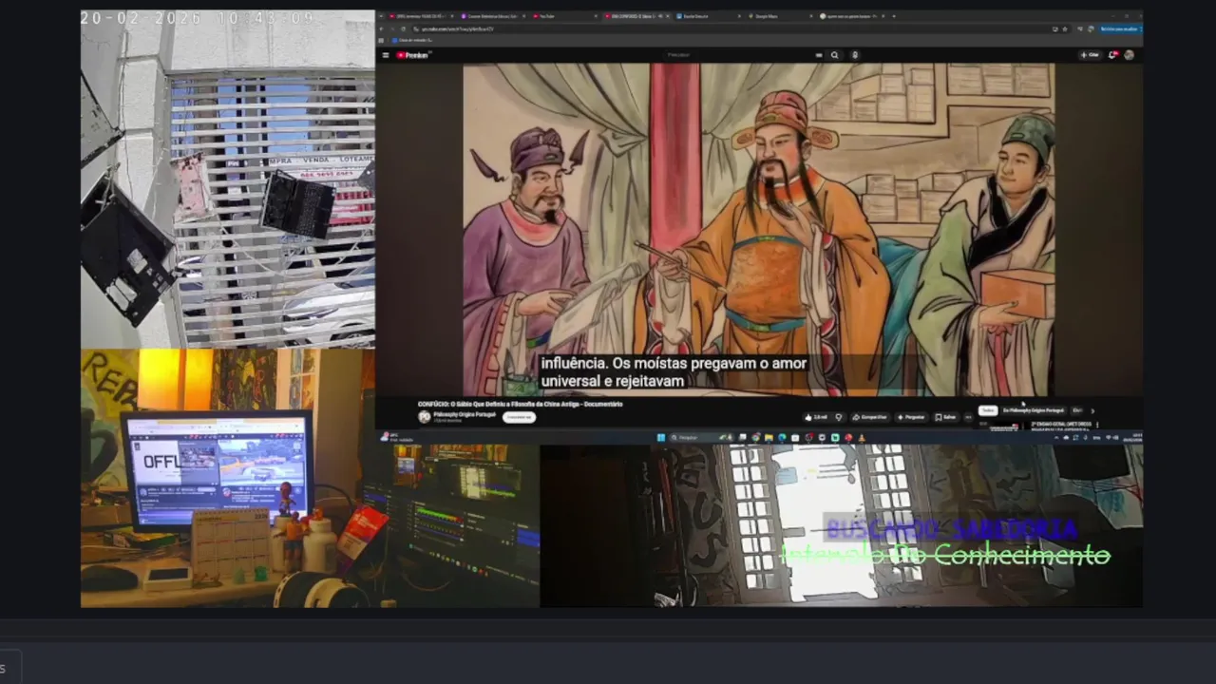
Task: Switch to the first browser tab
Action: pos(421,16)
